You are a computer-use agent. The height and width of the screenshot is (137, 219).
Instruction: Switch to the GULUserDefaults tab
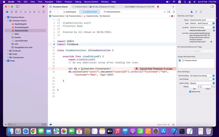pos(112,12)
